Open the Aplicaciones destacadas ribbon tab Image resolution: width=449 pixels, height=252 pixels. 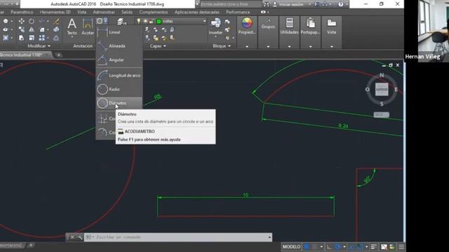pos(197,13)
